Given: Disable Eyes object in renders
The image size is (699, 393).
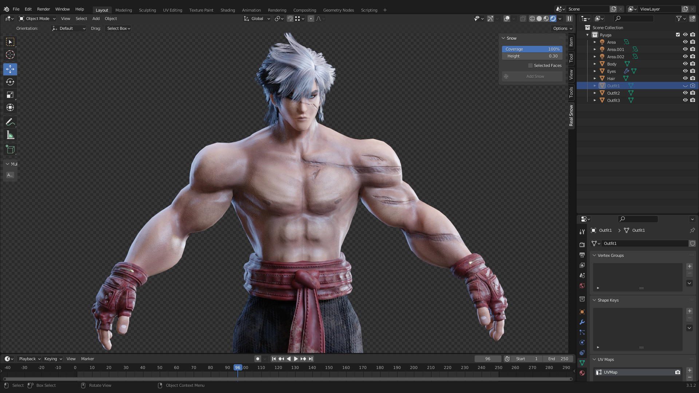Looking at the screenshot, I should pyautogui.click(x=692, y=71).
